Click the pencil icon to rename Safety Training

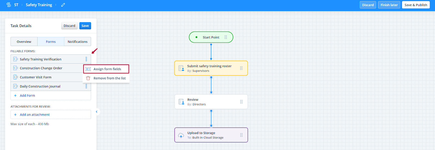point(63,5)
